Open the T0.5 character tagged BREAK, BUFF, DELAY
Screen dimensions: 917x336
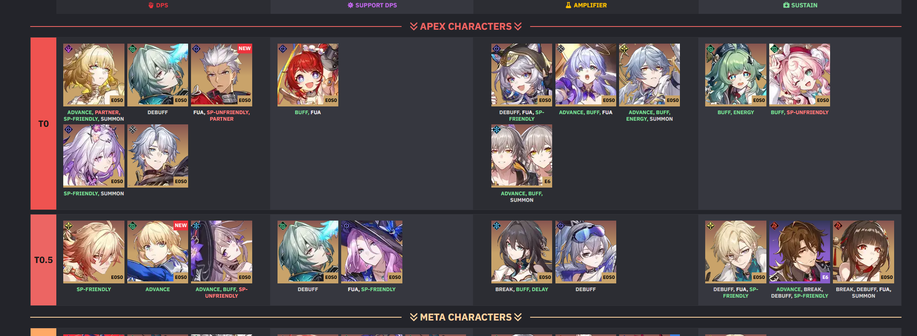click(522, 252)
